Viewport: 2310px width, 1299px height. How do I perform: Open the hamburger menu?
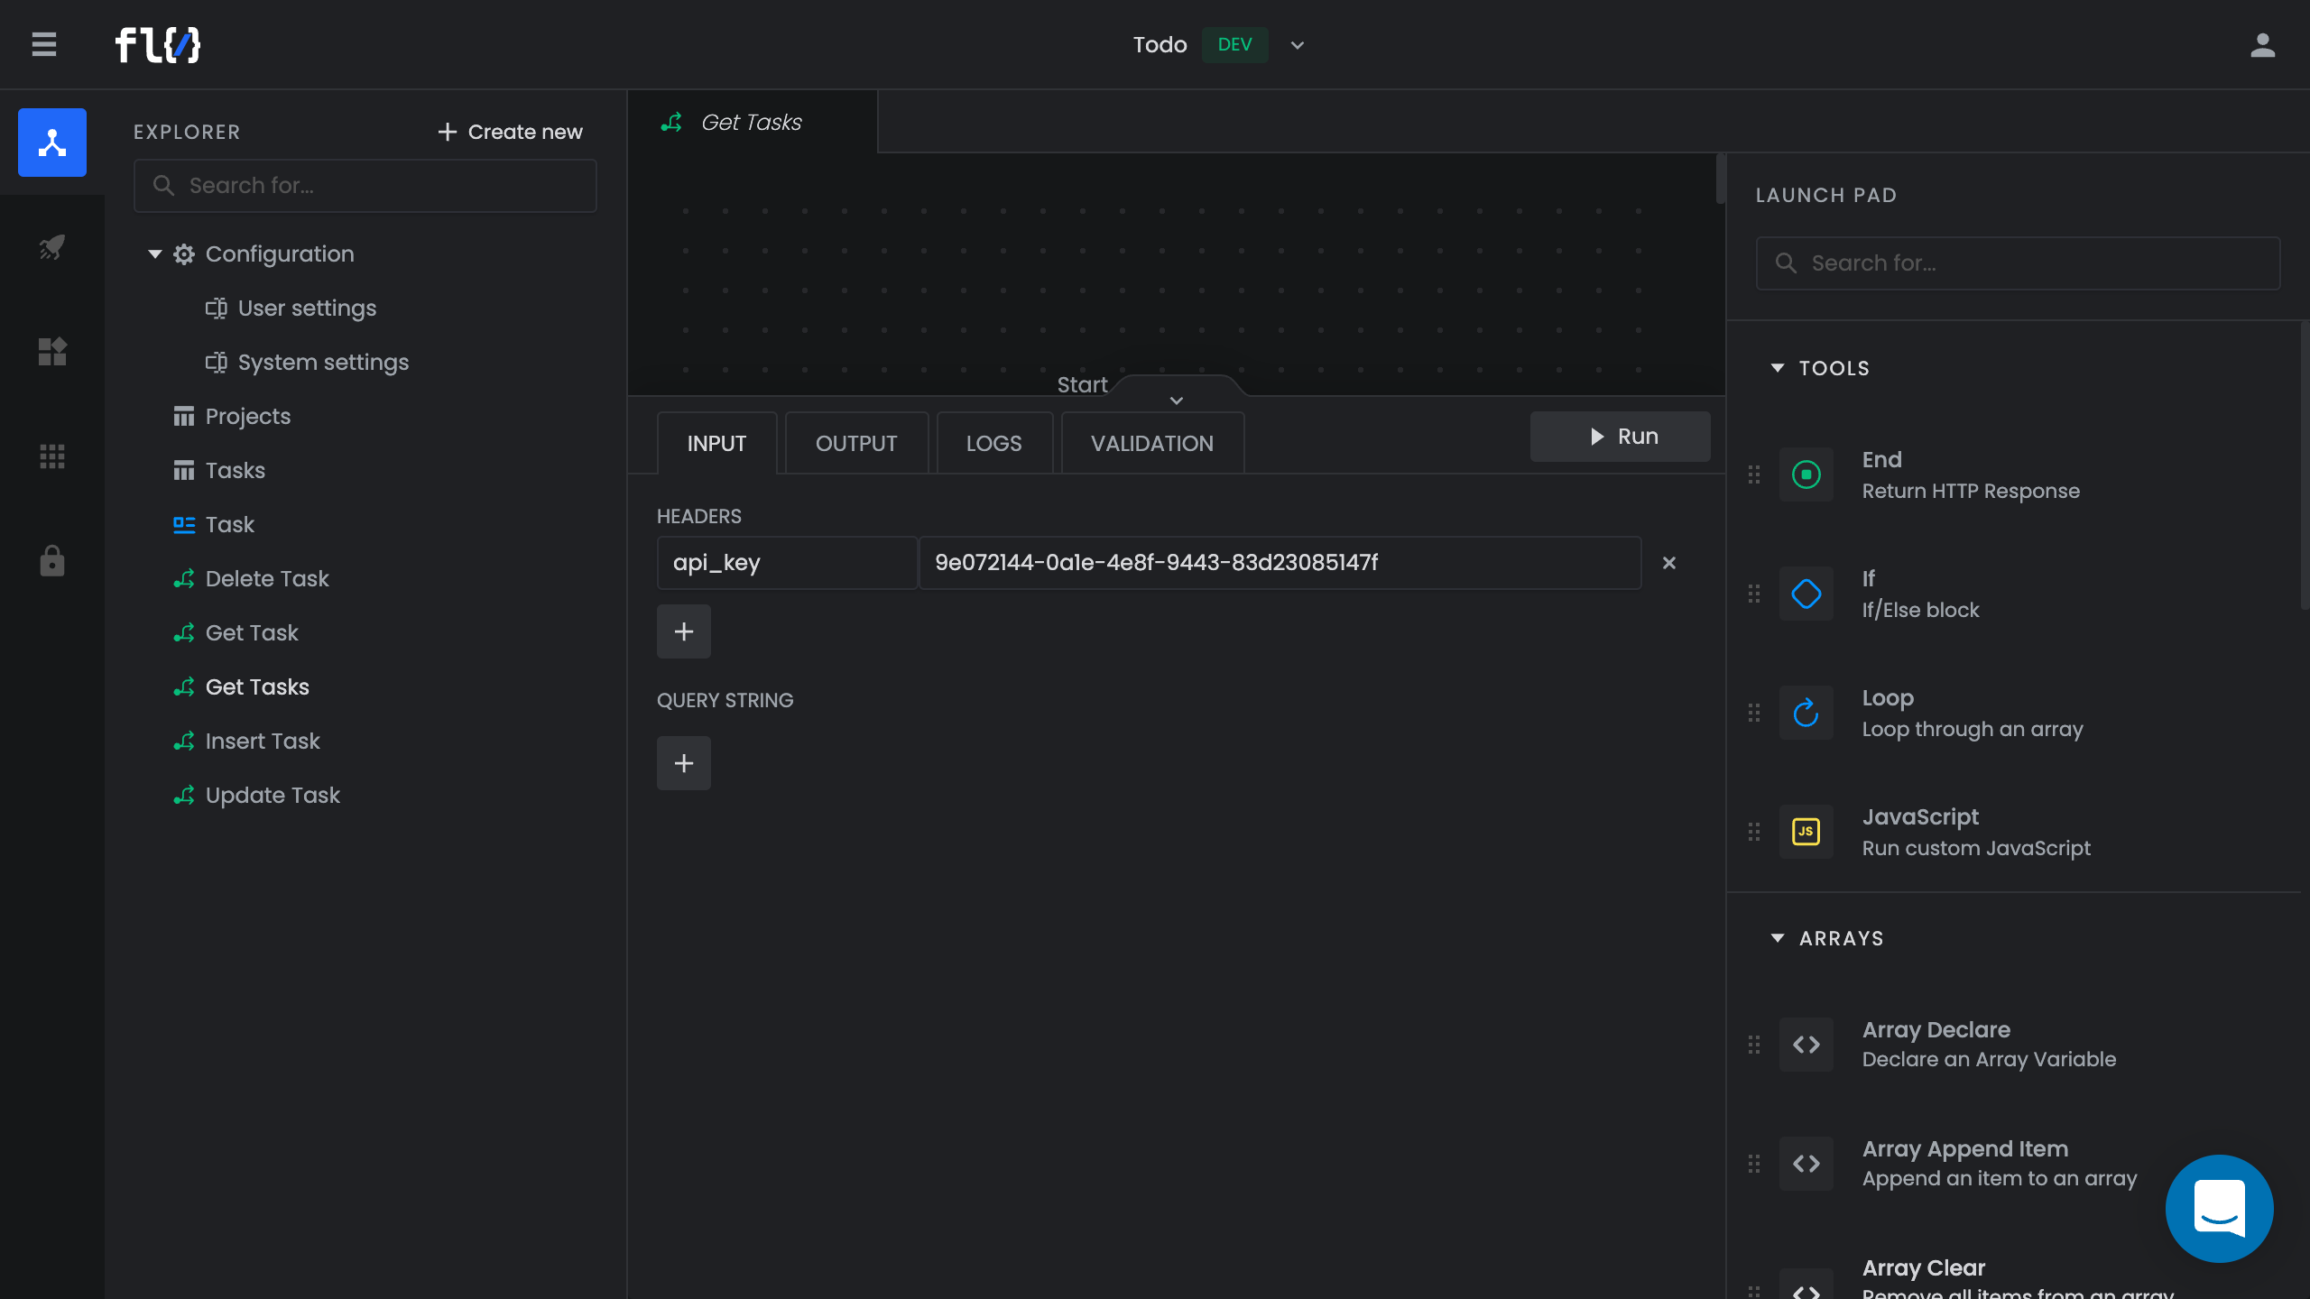tap(43, 44)
